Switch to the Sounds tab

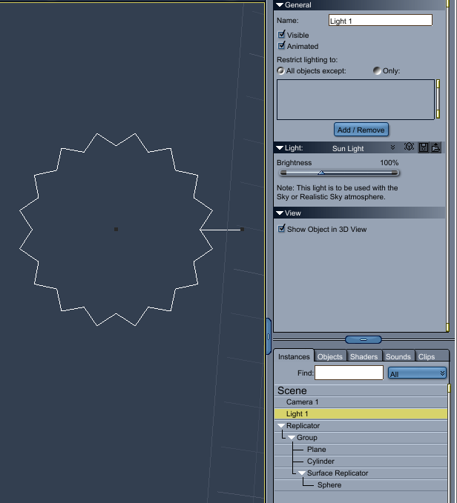pos(398,356)
